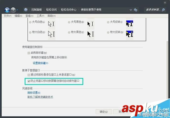
Task: Click the grey forward navigation arrow
Action: pos(13,10)
